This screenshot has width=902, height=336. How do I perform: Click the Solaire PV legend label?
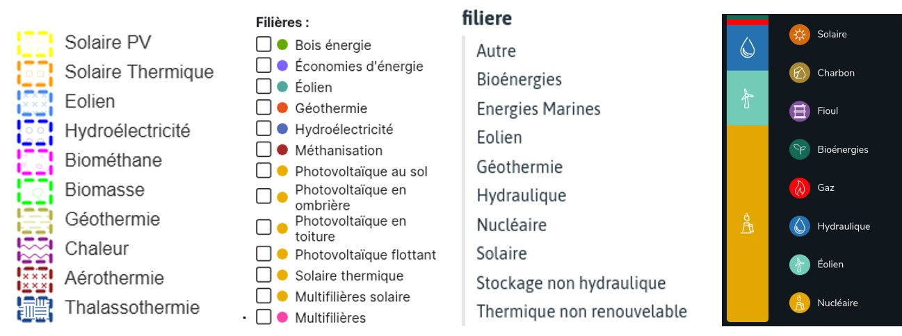click(x=108, y=42)
